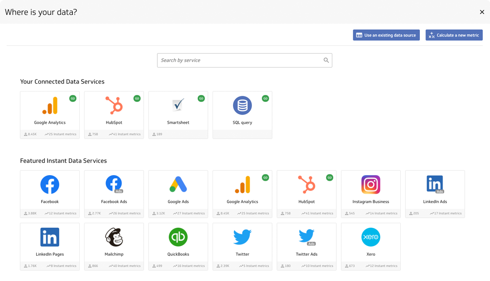This screenshot has width=490, height=281.
Task: Open Google Analytics in Connected Data Services
Action: click(50, 115)
